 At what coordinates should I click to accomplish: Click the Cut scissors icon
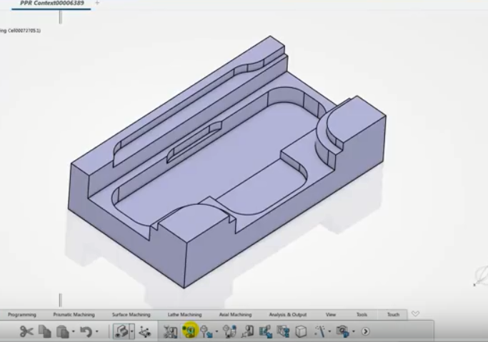click(x=26, y=331)
